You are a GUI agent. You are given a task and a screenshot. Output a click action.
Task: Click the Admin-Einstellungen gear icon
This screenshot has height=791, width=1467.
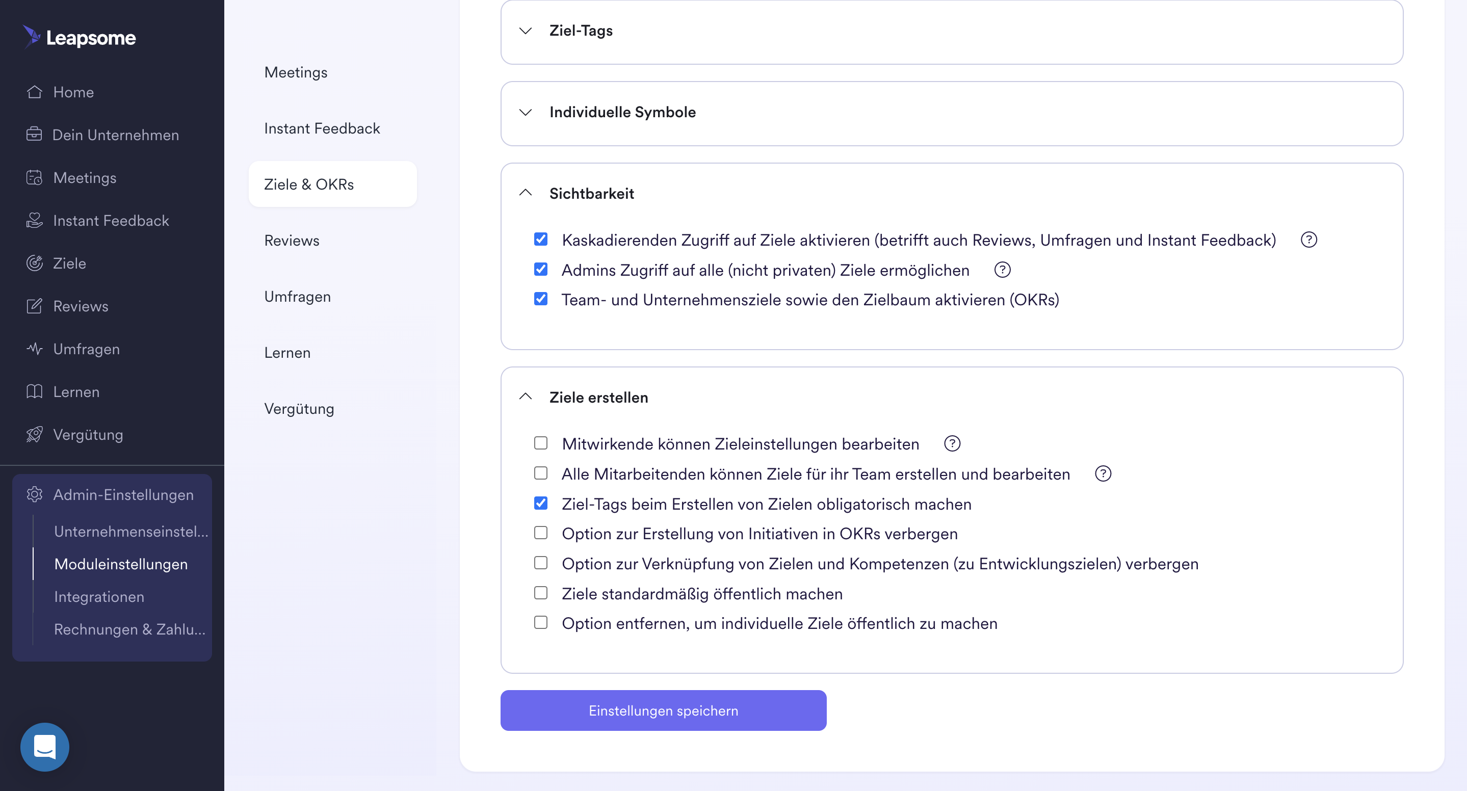(34, 494)
